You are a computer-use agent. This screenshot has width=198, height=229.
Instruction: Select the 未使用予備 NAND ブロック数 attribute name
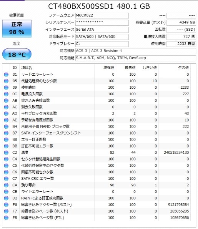[45, 126]
